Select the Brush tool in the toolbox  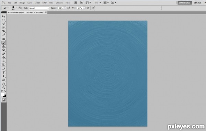pyautogui.click(x=4, y=43)
